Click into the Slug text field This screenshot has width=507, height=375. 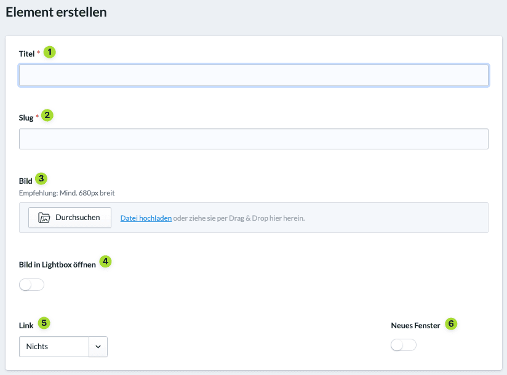tap(253, 139)
